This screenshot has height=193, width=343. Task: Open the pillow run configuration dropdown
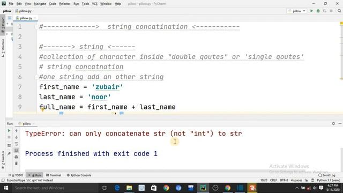pyautogui.click(x=297, y=11)
